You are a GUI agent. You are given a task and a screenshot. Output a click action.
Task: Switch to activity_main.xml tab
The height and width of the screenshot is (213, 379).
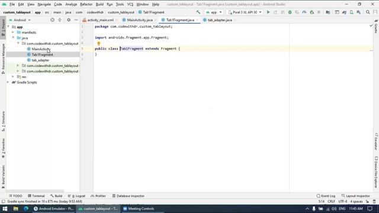[x=100, y=20]
